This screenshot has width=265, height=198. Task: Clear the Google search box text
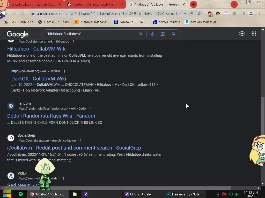(x=141, y=34)
